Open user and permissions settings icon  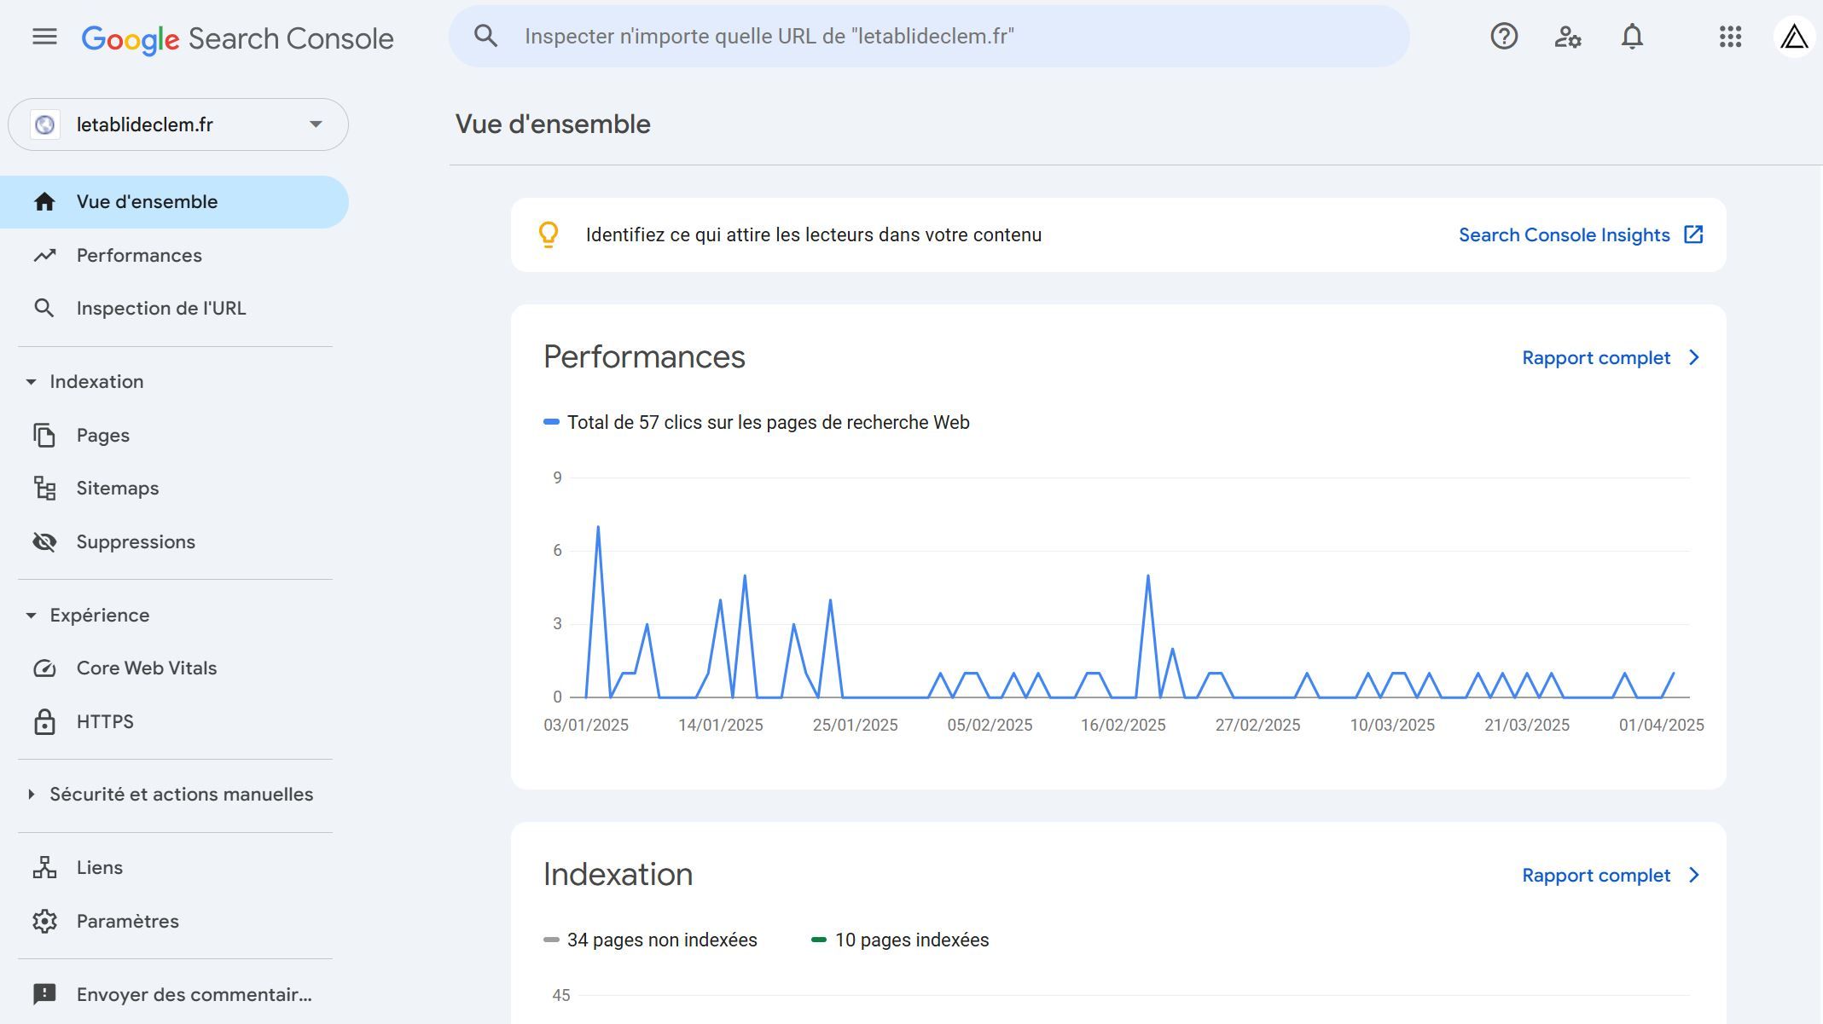click(1568, 37)
